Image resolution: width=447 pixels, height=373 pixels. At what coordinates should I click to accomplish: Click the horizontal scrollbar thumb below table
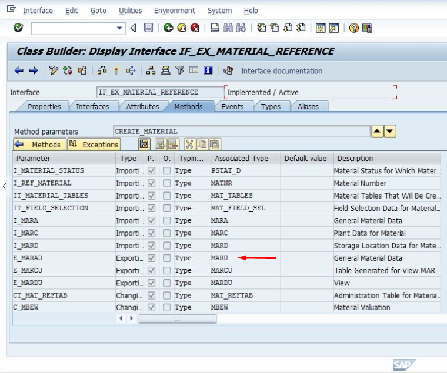[177, 318]
